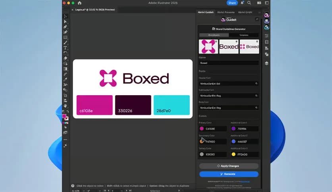Switch to the Akriel Presenta tab
332x192 pixels.
pos(226,12)
